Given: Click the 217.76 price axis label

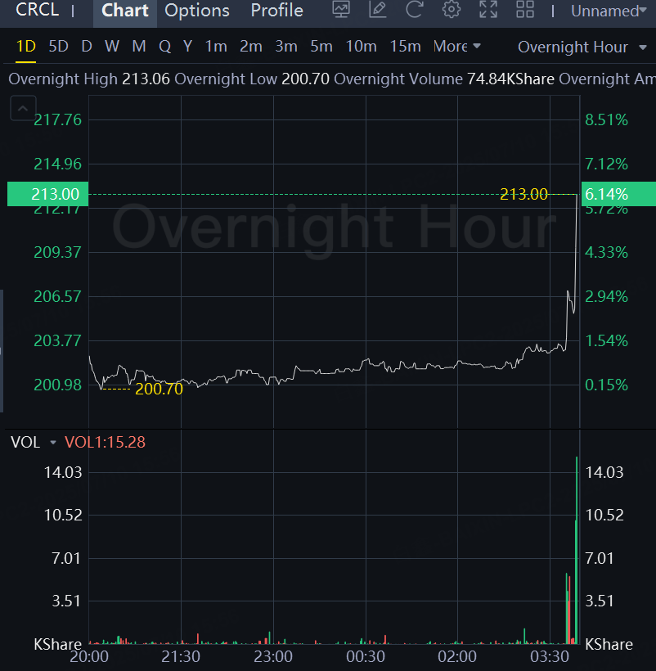Looking at the screenshot, I should (57, 119).
